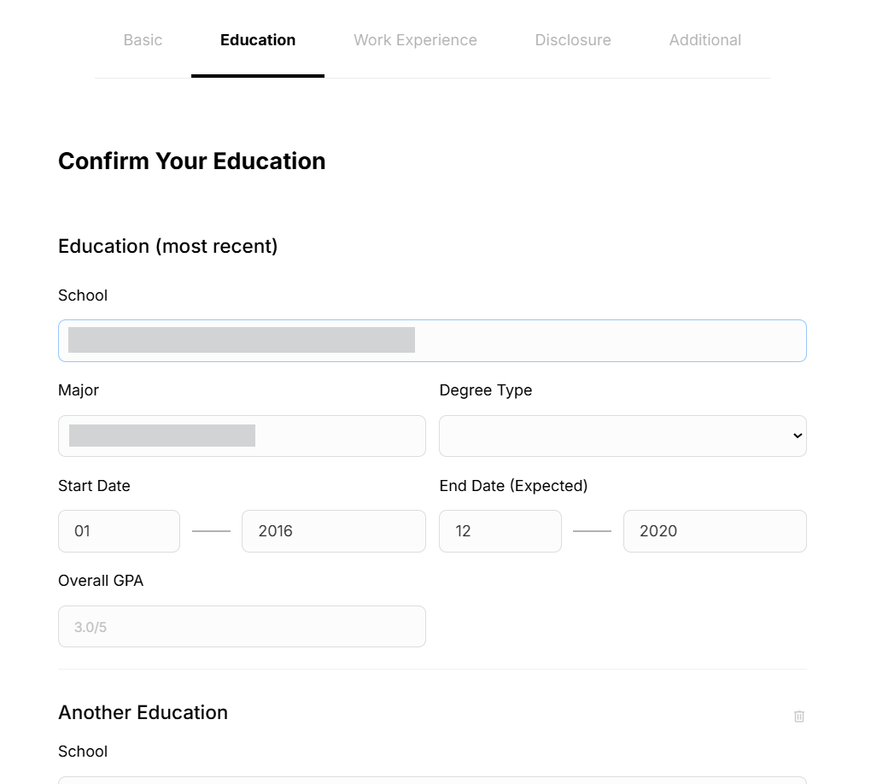The height and width of the screenshot is (784, 871).
Task: Edit the Start Date year 2016 field
Action: [333, 531]
